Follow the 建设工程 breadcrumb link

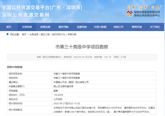pyautogui.click(x=45, y=34)
